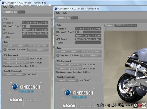147x109 pixels.
Task: Click MHz core count field in Untitled 7 window
Action: [77, 32]
